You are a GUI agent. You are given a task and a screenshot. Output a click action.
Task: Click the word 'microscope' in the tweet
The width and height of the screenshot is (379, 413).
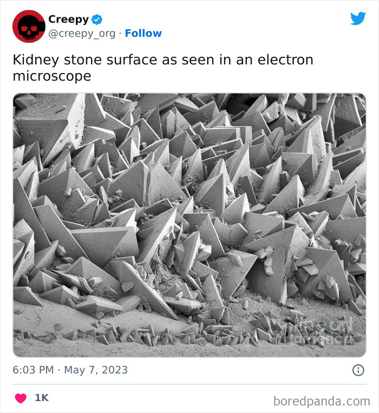coord(52,76)
